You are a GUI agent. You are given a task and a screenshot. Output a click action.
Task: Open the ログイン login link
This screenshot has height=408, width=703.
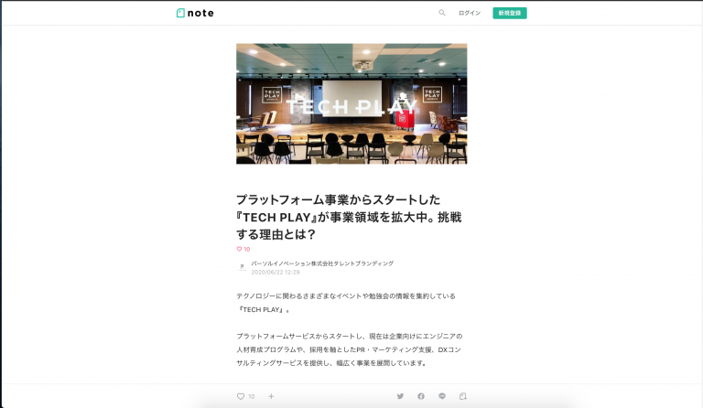pyautogui.click(x=469, y=13)
